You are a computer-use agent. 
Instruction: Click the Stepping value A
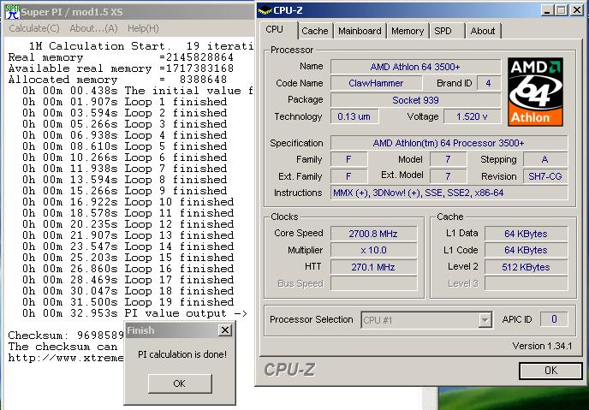pos(545,159)
